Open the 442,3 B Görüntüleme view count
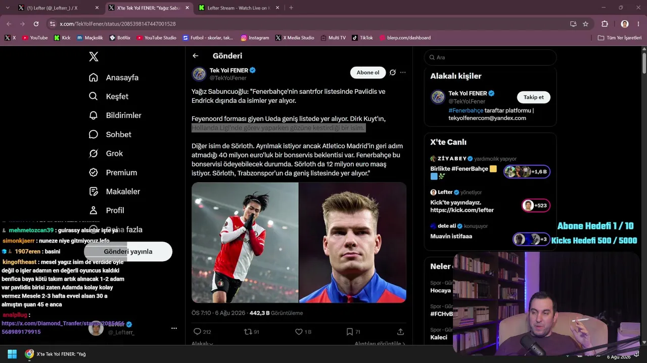This screenshot has width=647, height=363. (x=276, y=313)
